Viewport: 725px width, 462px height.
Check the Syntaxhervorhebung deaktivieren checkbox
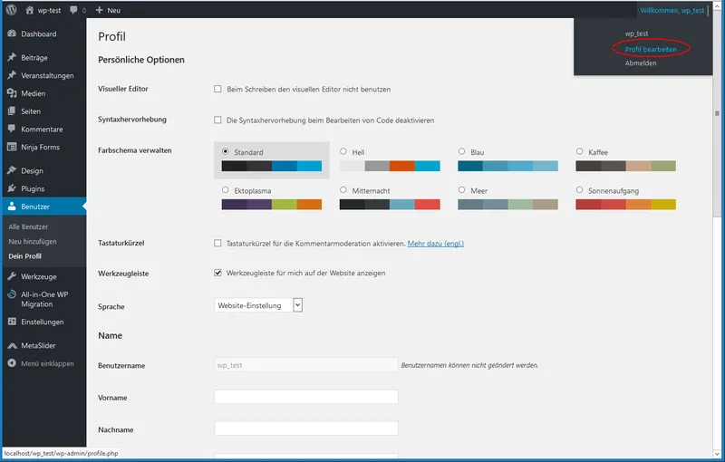(217, 120)
